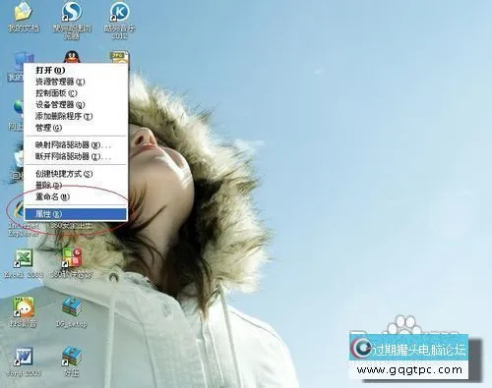
Task: Launch the 360 Software Manager shortcut
Action: [72, 257]
